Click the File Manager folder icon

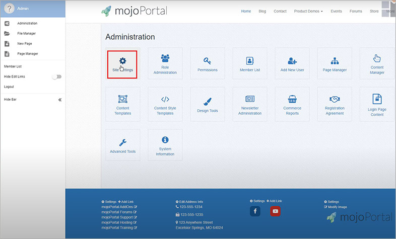(x=7, y=33)
